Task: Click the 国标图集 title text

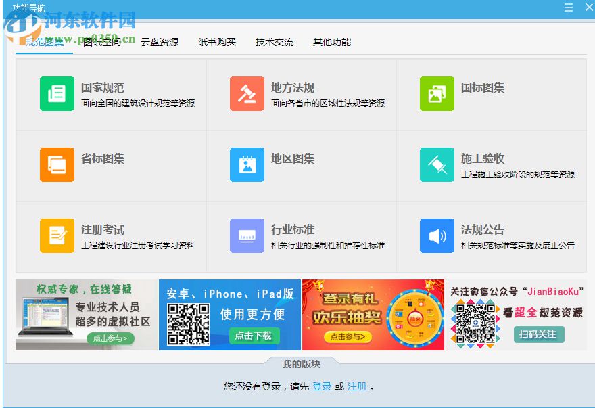Action: (482, 88)
